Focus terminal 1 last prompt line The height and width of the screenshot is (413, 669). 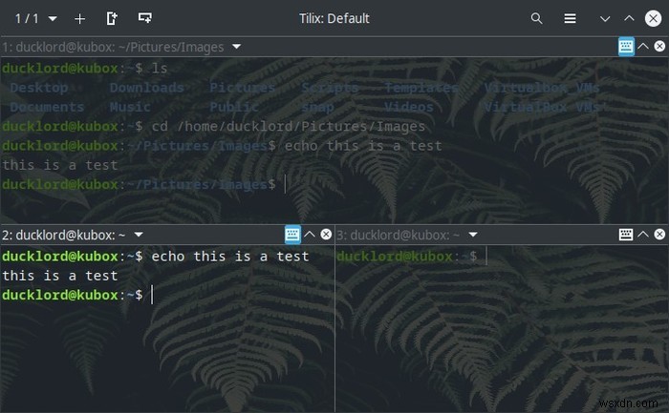pyautogui.click(x=144, y=184)
